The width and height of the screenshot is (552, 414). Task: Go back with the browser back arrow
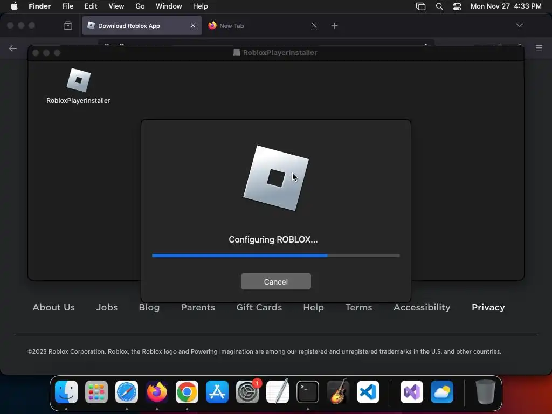pyautogui.click(x=13, y=48)
